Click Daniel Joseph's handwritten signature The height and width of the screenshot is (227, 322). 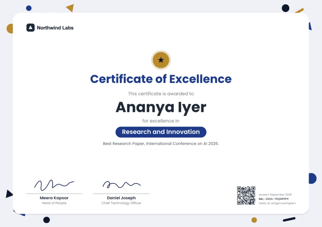coord(121,184)
